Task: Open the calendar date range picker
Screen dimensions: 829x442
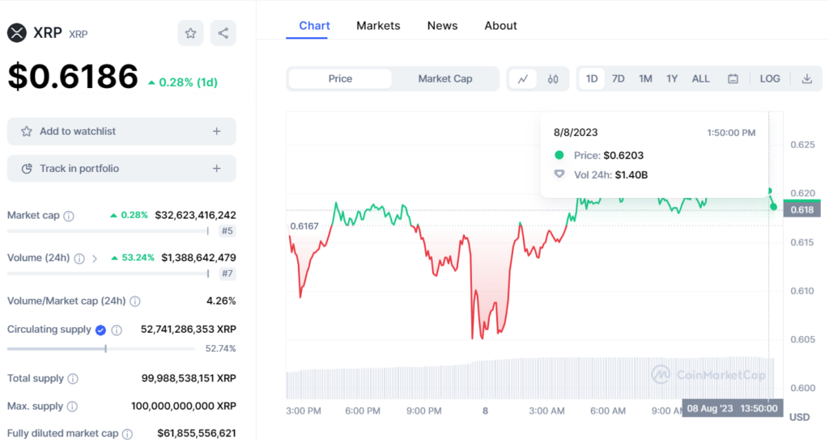Action: pos(733,79)
